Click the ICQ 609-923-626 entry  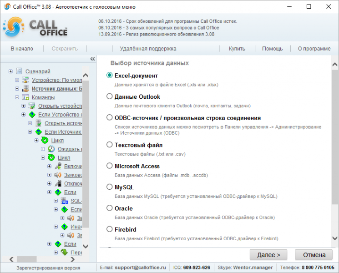192,268
